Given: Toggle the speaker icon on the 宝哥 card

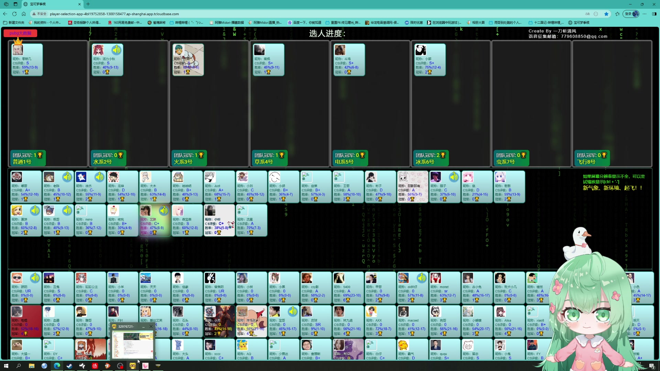Looking at the screenshot, I should 293,311.
